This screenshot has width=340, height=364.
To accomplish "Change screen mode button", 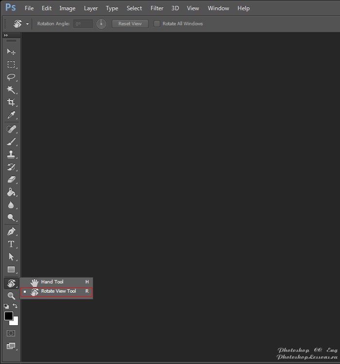I will pyautogui.click(x=11, y=346).
